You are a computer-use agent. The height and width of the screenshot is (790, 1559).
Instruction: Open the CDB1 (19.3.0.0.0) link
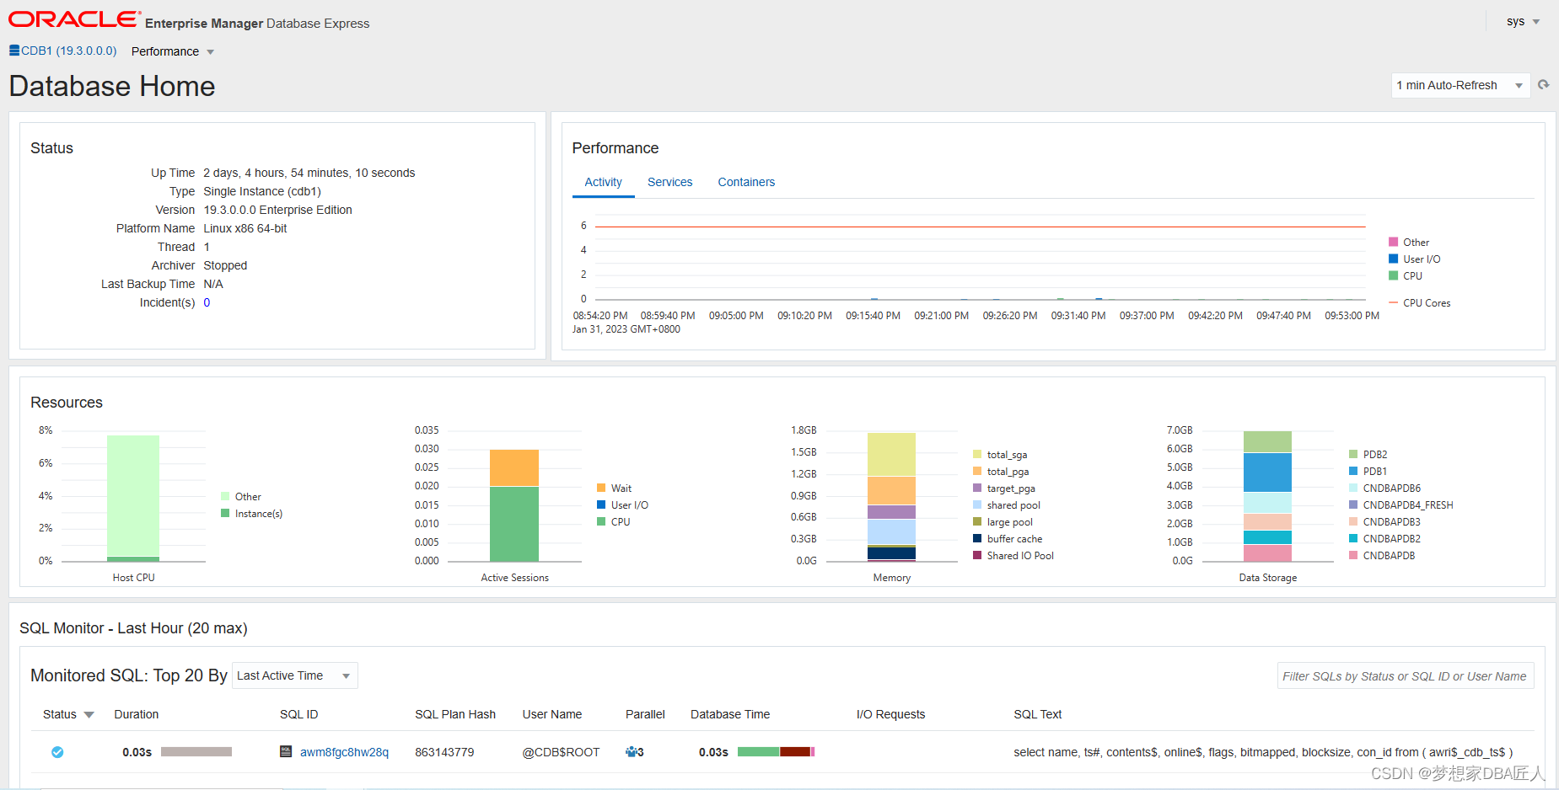tap(69, 51)
